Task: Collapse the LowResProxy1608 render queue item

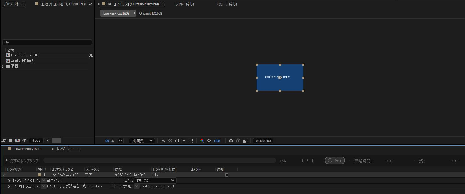Action: 4,175
